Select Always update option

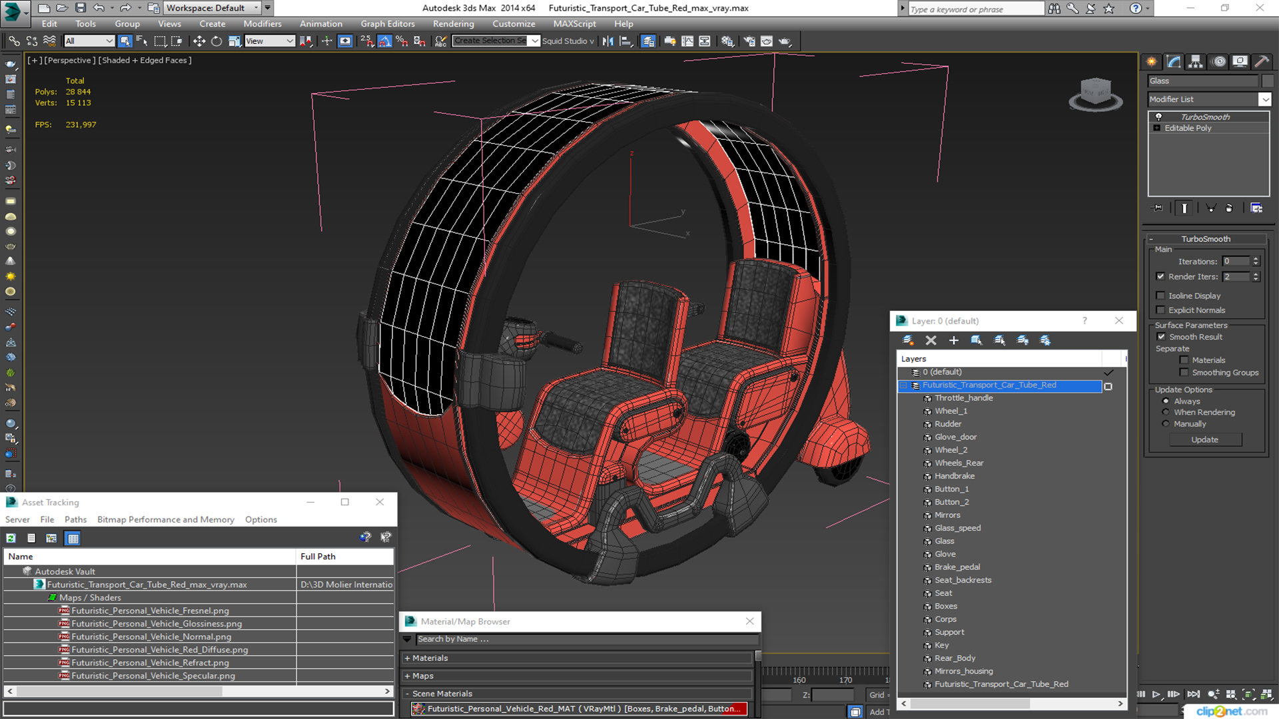coord(1166,401)
